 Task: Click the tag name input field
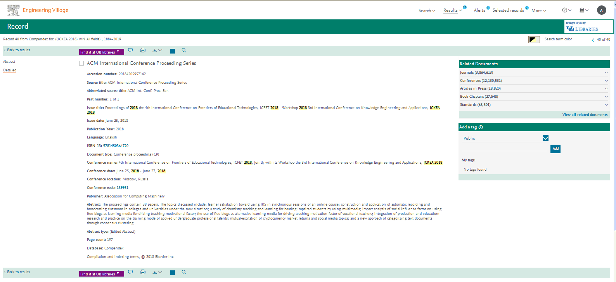click(x=504, y=148)
